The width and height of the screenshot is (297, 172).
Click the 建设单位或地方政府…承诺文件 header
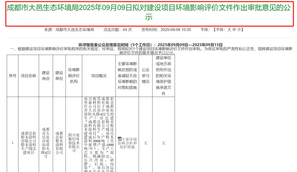[163, 76]
